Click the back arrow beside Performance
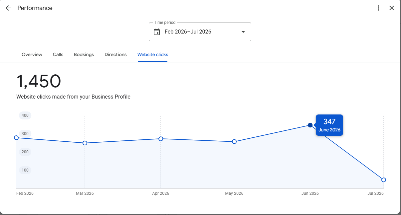 [8, 8]
